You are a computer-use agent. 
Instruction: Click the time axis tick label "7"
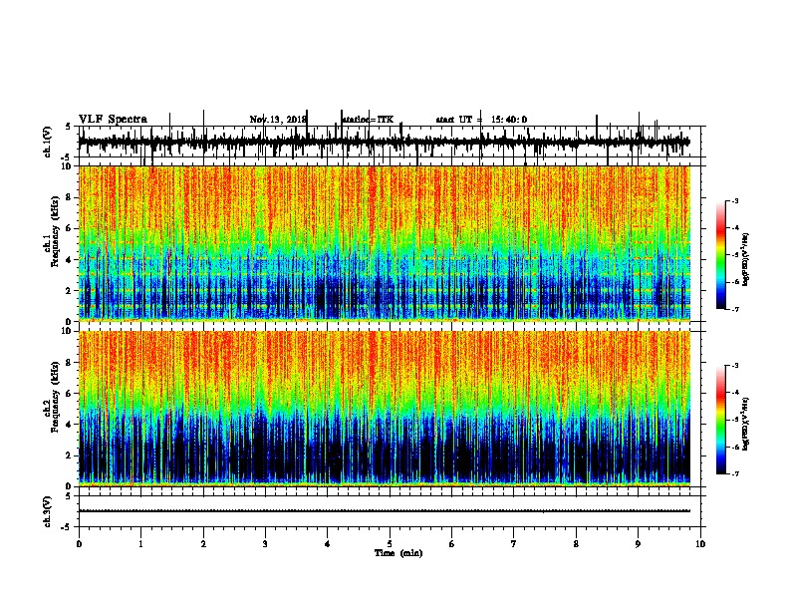[514, 544]
